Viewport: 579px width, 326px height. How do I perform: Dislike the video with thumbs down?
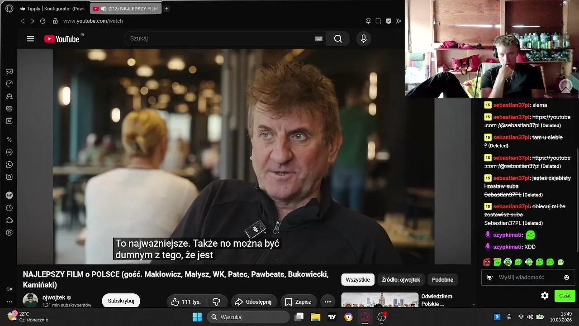[x=216, y=302]
